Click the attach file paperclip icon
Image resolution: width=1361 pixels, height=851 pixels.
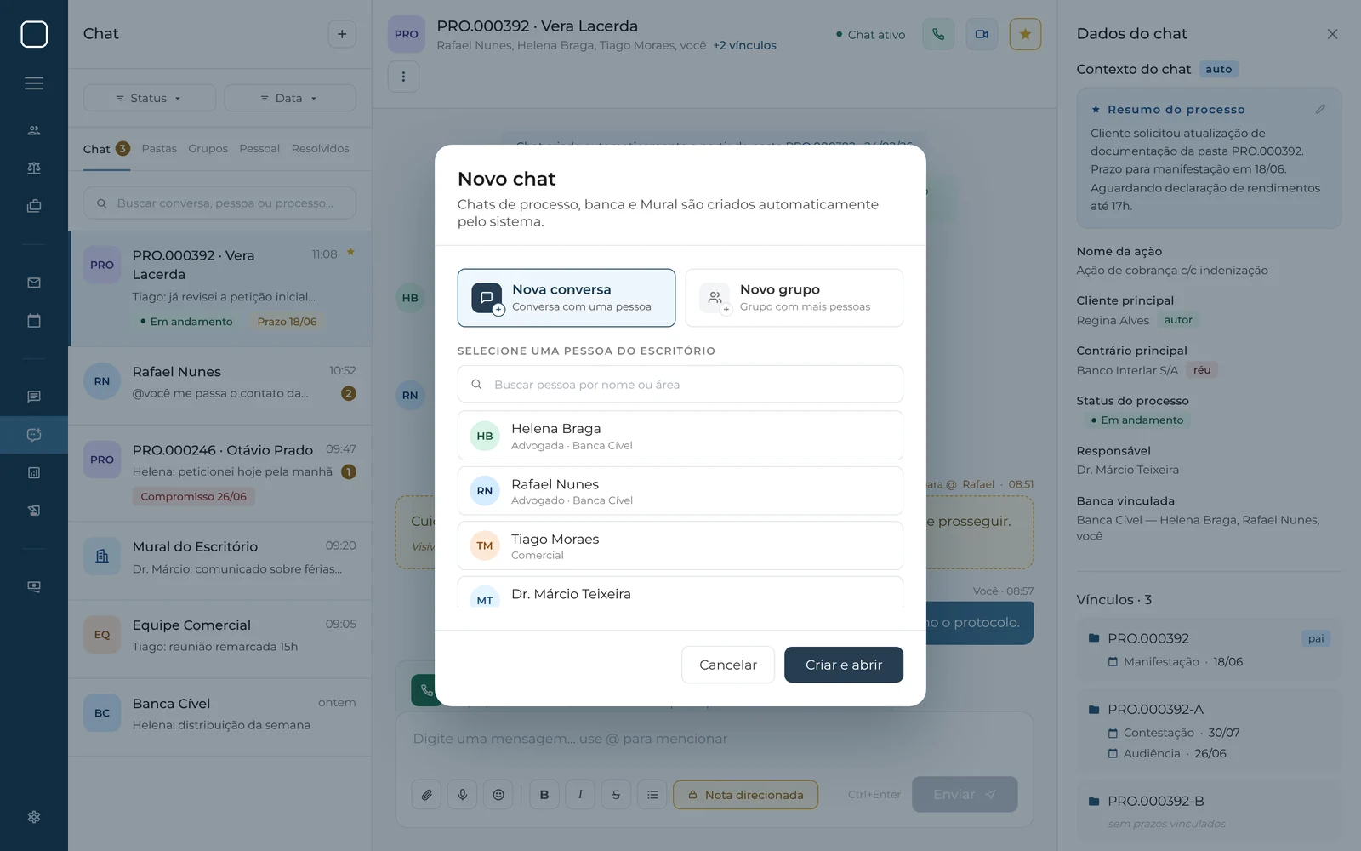(426, 795)
